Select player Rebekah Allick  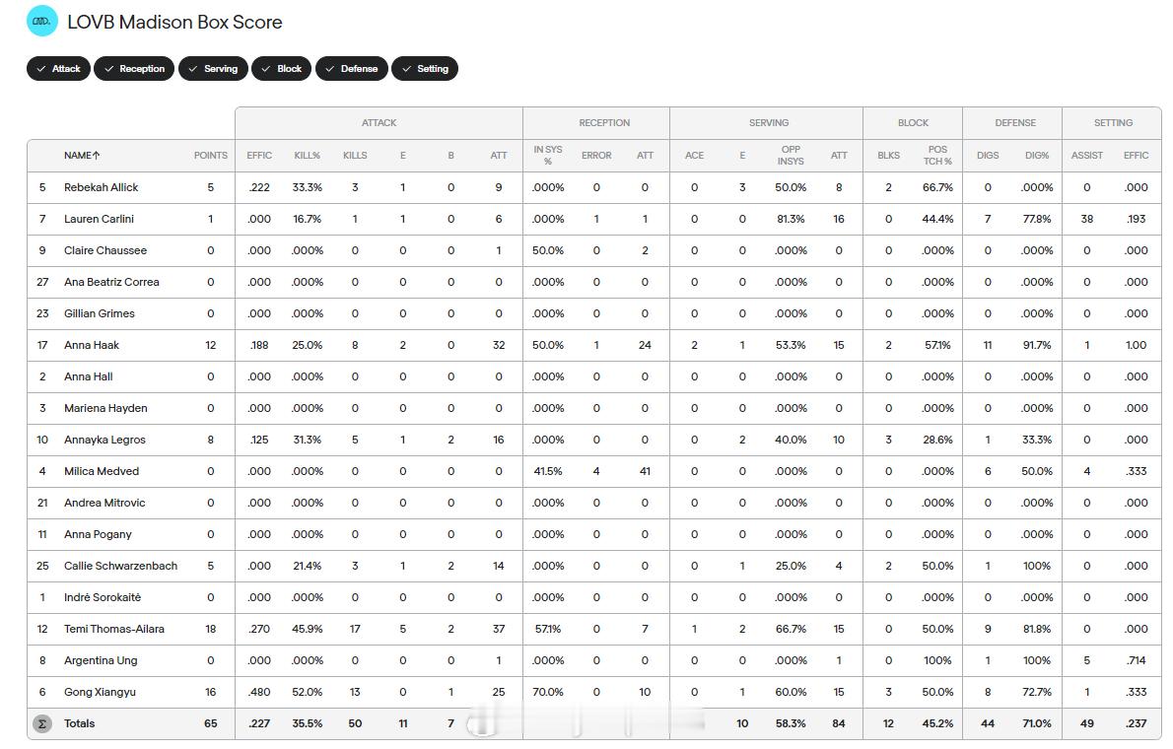click(x=101, y=188)
